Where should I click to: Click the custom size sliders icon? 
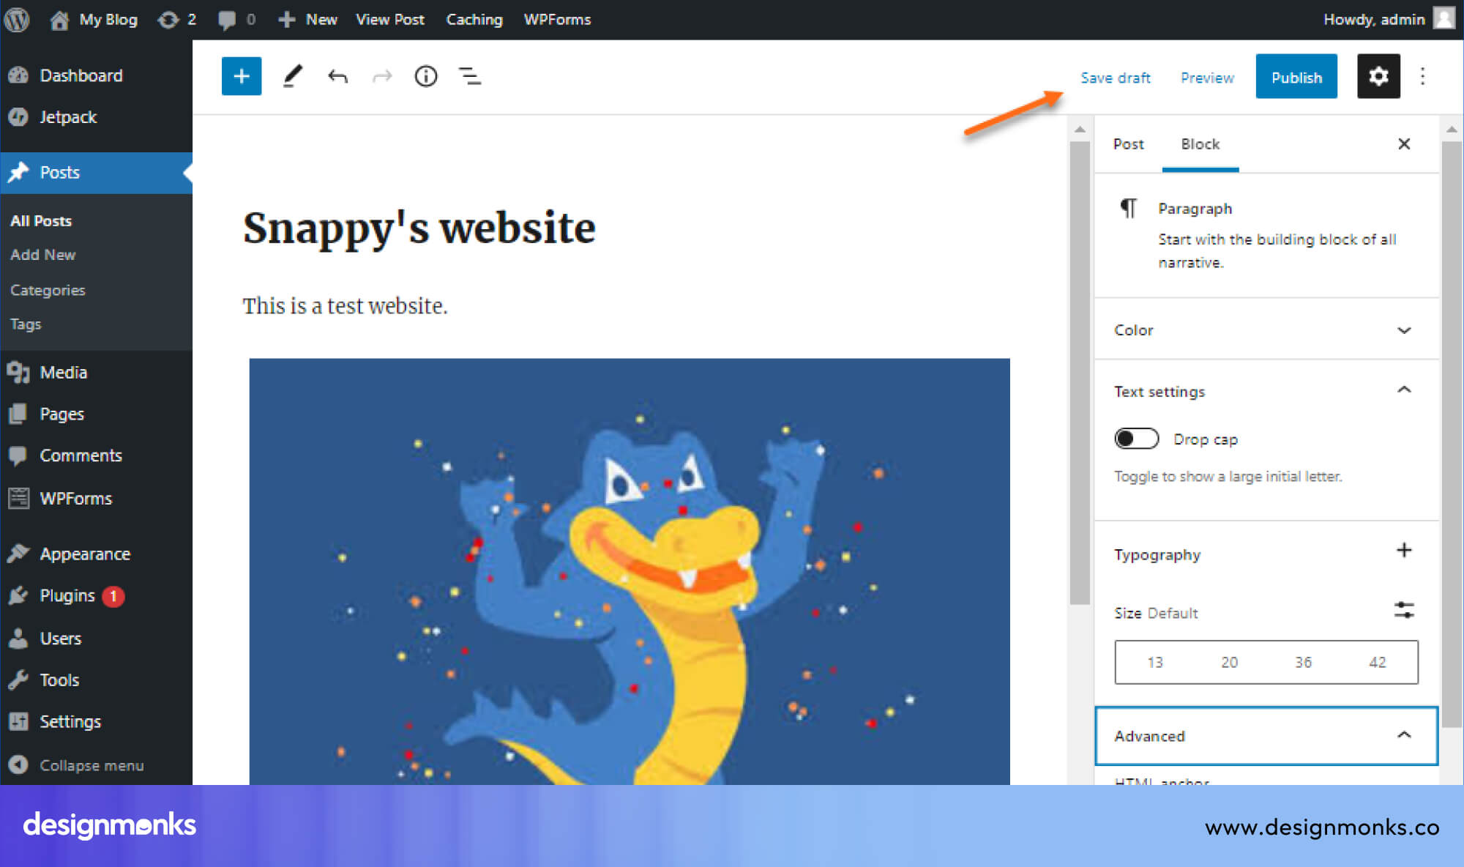coord(1404,610)
